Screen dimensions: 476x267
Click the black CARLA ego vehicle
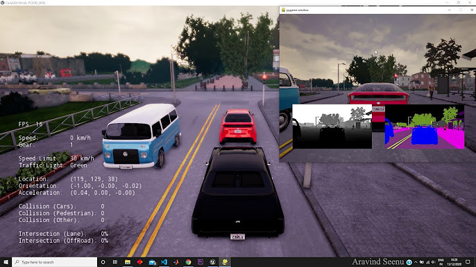click(x=238, y=192)
